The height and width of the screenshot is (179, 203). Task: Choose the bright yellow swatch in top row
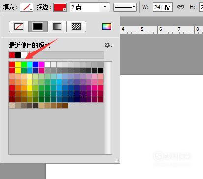pyautogui.click(x=18, y=64)
